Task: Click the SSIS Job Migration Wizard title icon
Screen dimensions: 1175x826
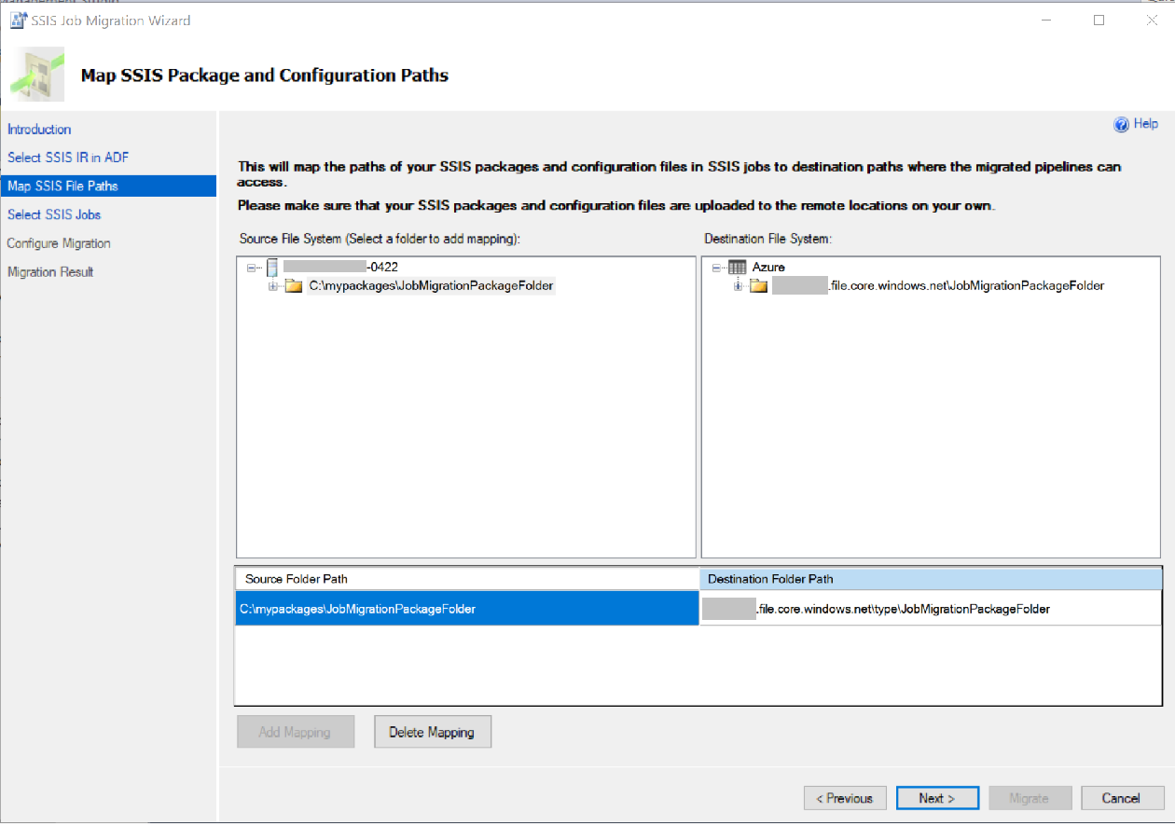Action: (x=19, y=20)
